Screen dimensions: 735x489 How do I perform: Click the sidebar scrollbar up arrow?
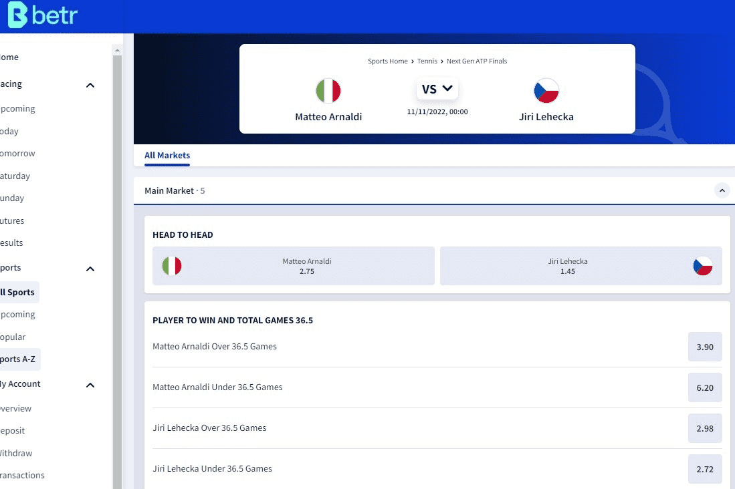[117, 50]
